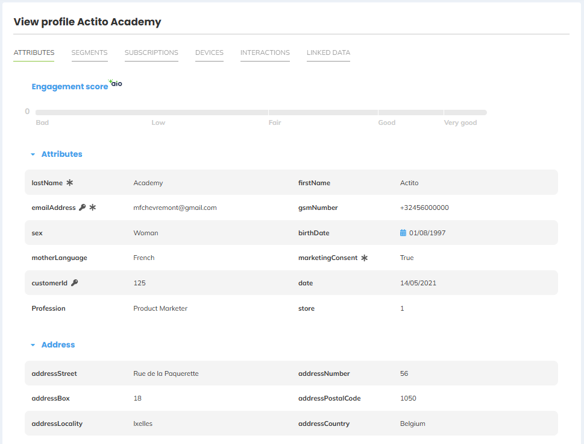Click the aio badge next to Engagement score

pos(116,83)
